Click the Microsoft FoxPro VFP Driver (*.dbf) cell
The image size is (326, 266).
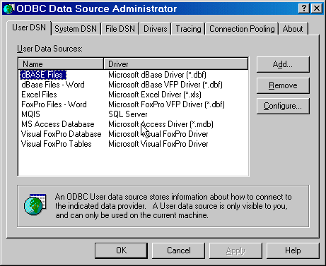[x=166, y=104]
